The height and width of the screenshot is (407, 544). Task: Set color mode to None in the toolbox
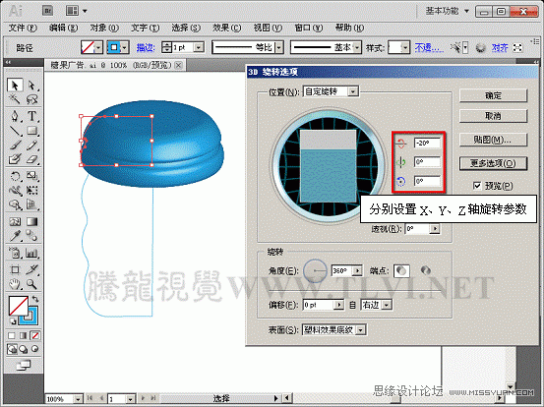(x=35, y=335)
